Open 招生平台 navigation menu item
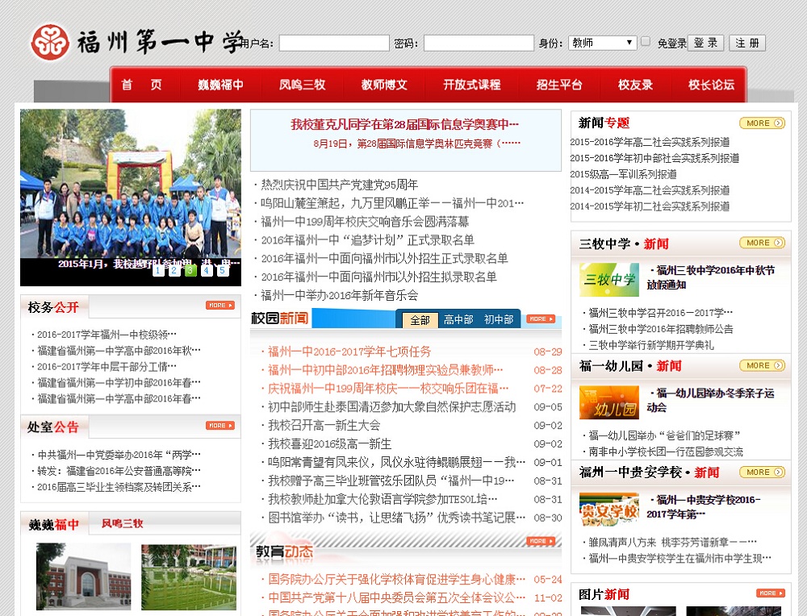Viewport: 807px width, 616px height. (559, 85)
